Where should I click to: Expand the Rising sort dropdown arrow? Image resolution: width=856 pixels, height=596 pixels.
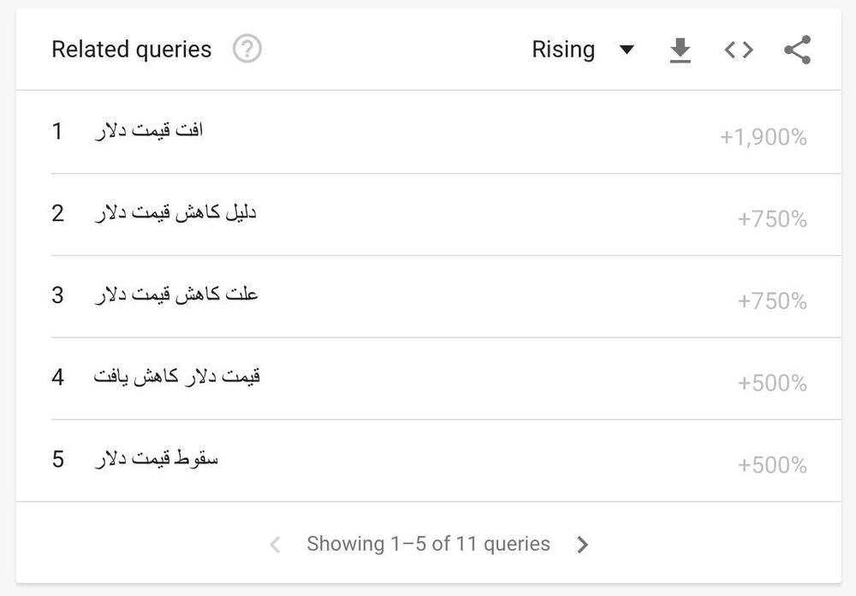pos(627,51)
